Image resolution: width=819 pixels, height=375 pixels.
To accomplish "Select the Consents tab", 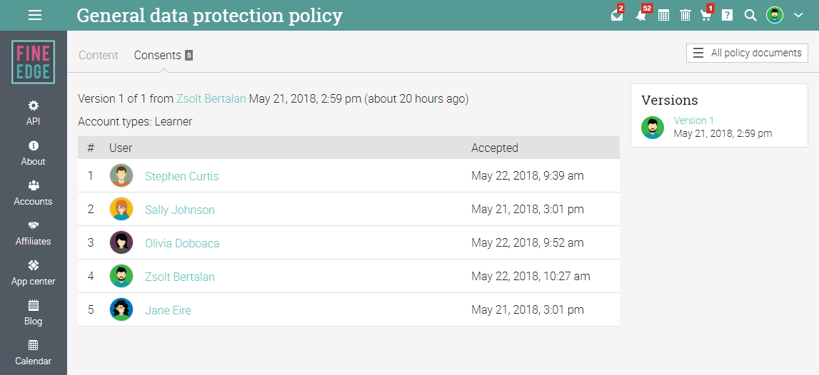I will tap(158, 55).
